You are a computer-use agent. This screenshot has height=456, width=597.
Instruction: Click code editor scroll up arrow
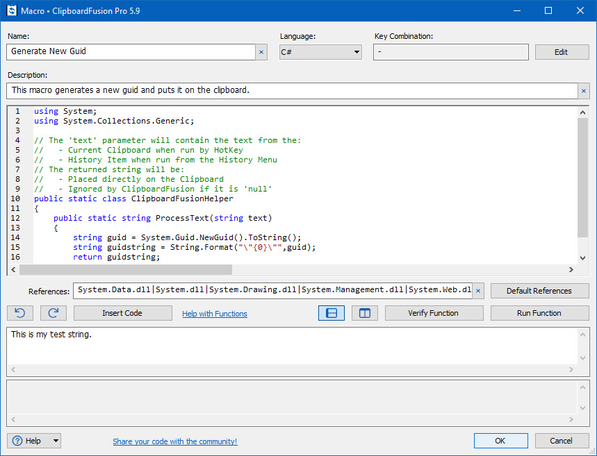pyautogui.click(x=582, y=112)
